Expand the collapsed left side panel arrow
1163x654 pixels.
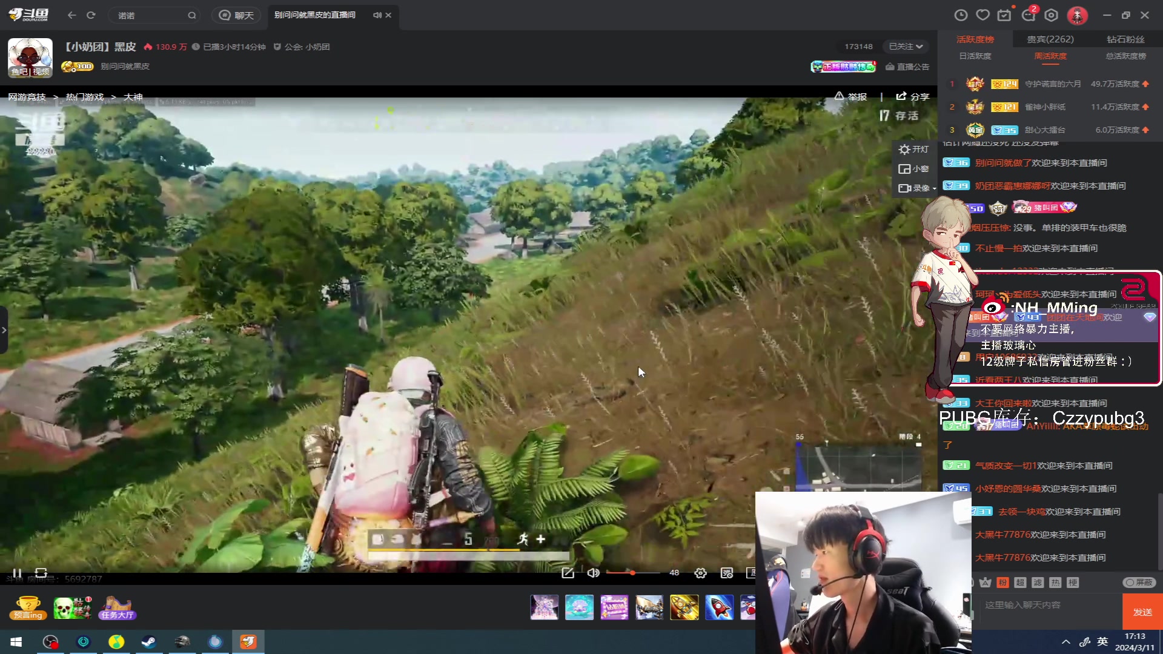point(4,330)
